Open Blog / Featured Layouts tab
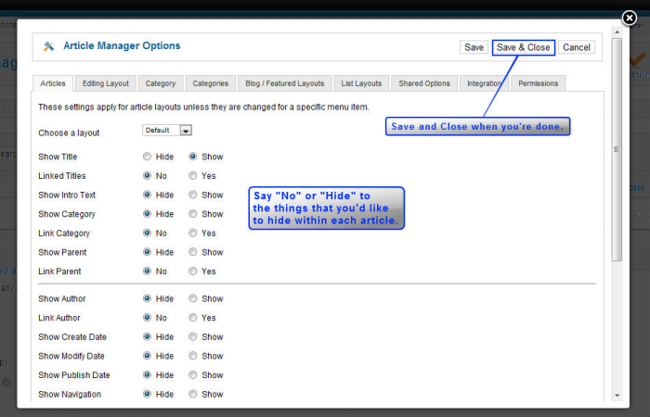Screen dimensions: 650x417 (x=284, y=83)
